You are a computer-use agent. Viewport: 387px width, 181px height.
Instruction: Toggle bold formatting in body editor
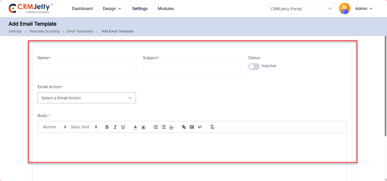point(107,127)
